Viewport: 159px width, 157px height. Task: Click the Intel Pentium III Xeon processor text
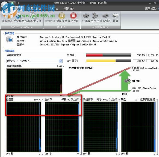coord(78,41)
